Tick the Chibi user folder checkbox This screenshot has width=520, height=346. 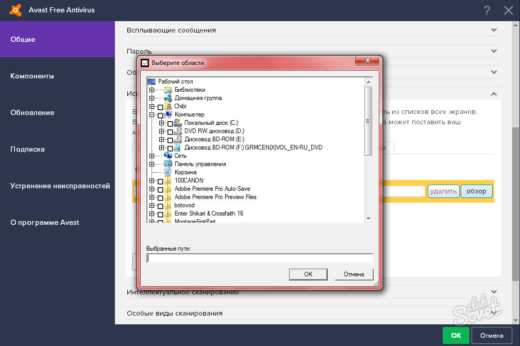160,107
